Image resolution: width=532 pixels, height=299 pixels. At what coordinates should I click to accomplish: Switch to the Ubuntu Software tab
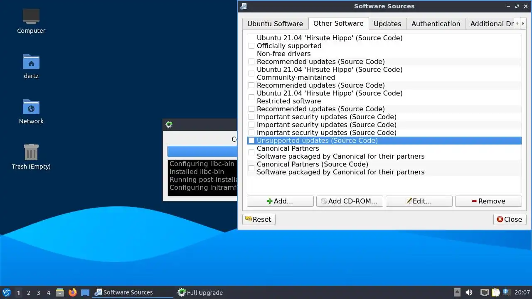coord(275,24)
